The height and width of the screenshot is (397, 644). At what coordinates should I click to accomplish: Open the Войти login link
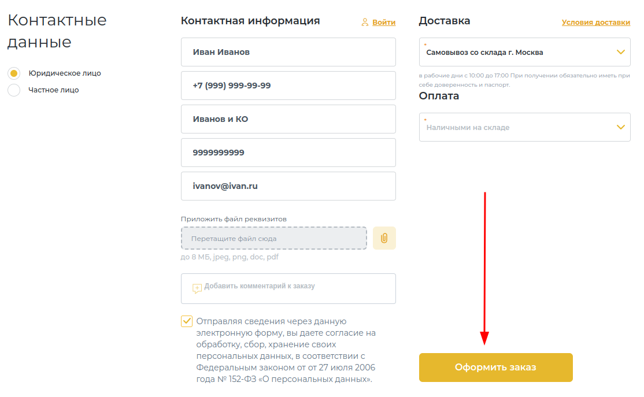tap(384, 23)
